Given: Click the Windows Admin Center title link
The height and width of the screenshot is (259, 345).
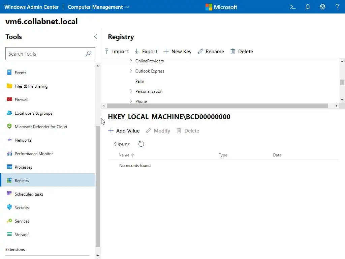Looking at the screenshot, I should [x=31, y=7].
